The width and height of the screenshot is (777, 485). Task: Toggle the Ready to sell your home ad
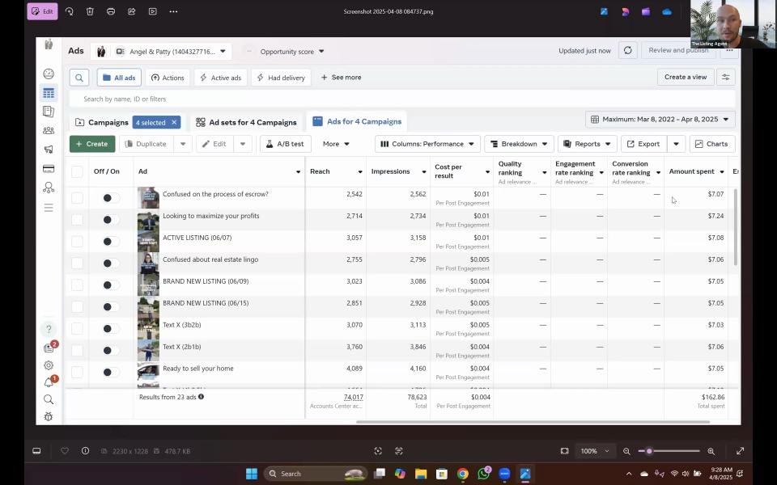pyautogui.click(x=111, y=372)
